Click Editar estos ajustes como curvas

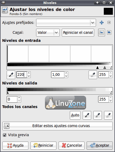coord(57,126)
